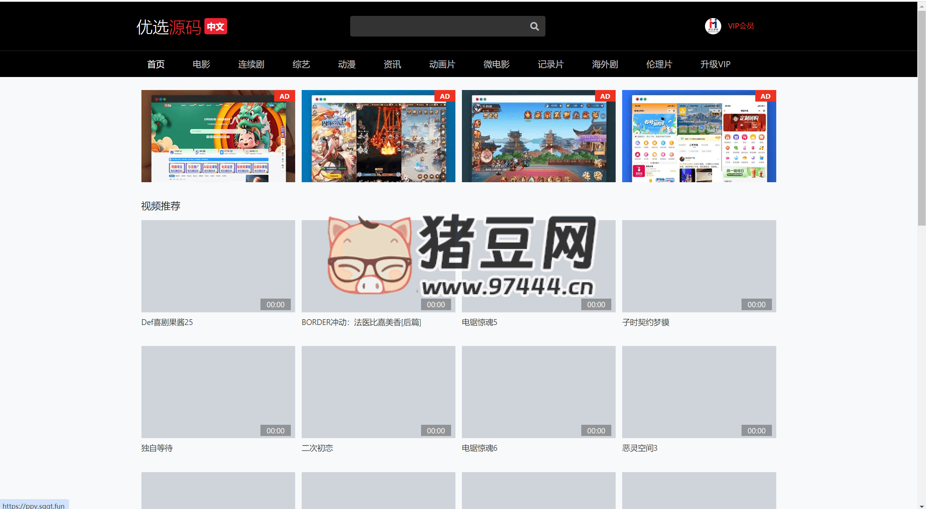Click scrollbar down arrow
Image resolution: width=926 pixels, height=509 pixels.
point(921,506)
